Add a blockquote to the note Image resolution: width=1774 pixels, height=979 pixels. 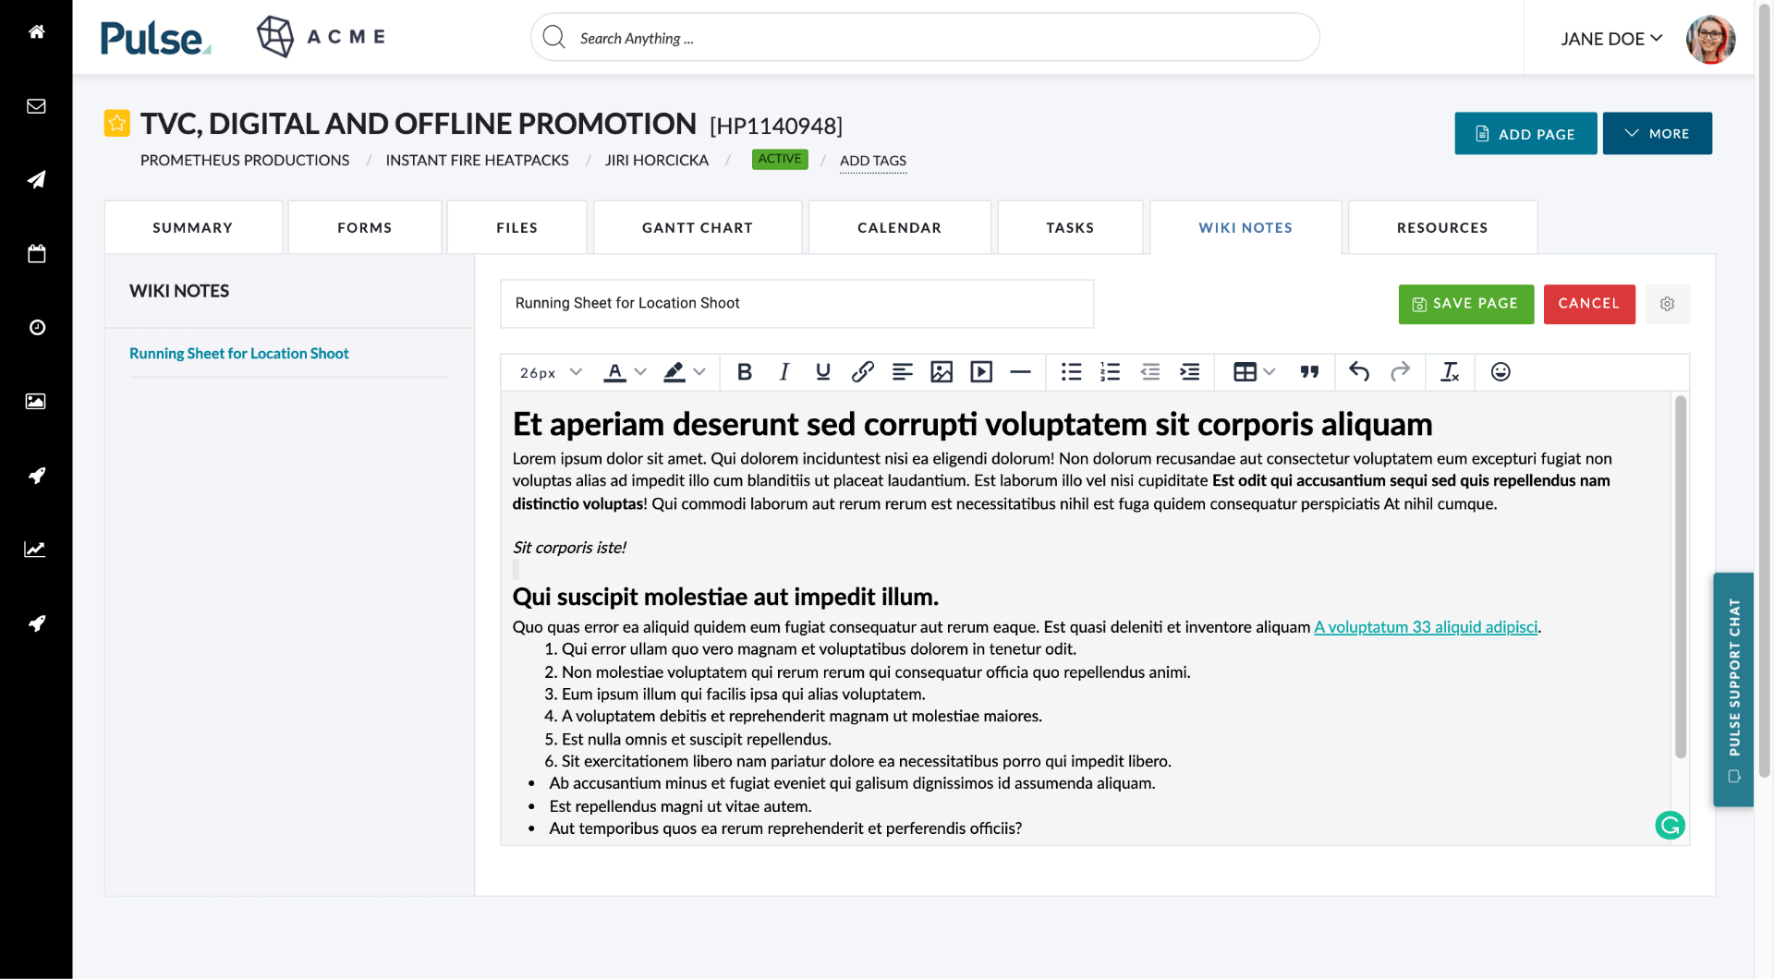(1309, 372)
